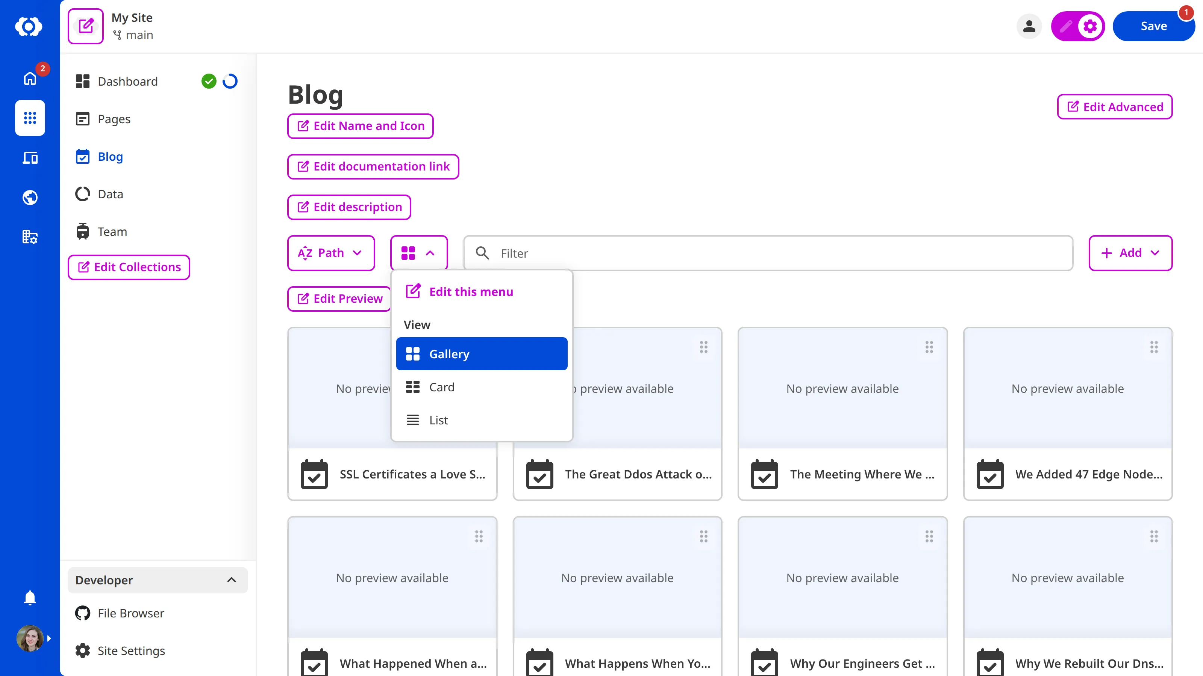
Task: Click the edit pencil icon beside My Site
Action: click(x=85, y=26)
